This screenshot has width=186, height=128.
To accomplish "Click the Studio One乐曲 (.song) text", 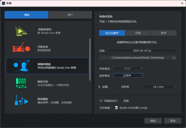I will pyautogui.click(x=133, y=108).
